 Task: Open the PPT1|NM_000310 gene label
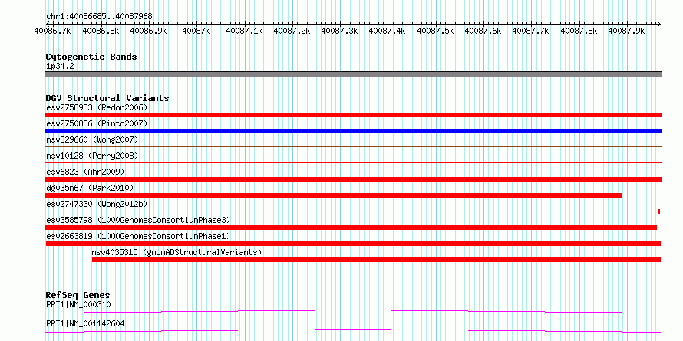(x=78, y=304)
